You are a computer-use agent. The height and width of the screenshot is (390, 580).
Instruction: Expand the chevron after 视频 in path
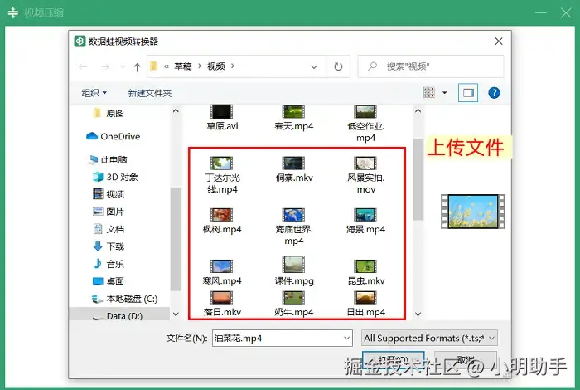click(x=233, y=66)
